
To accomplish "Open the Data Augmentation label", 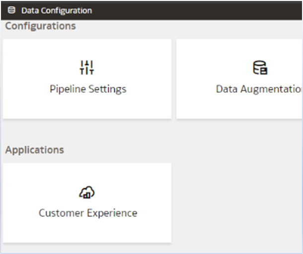I will click(259, 89).
